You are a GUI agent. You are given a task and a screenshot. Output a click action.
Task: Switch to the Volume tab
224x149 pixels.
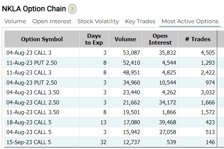pos(15,21)
